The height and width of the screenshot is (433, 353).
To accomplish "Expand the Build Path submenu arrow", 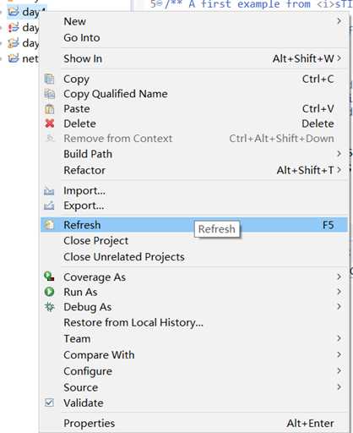I will coord(339,154).
